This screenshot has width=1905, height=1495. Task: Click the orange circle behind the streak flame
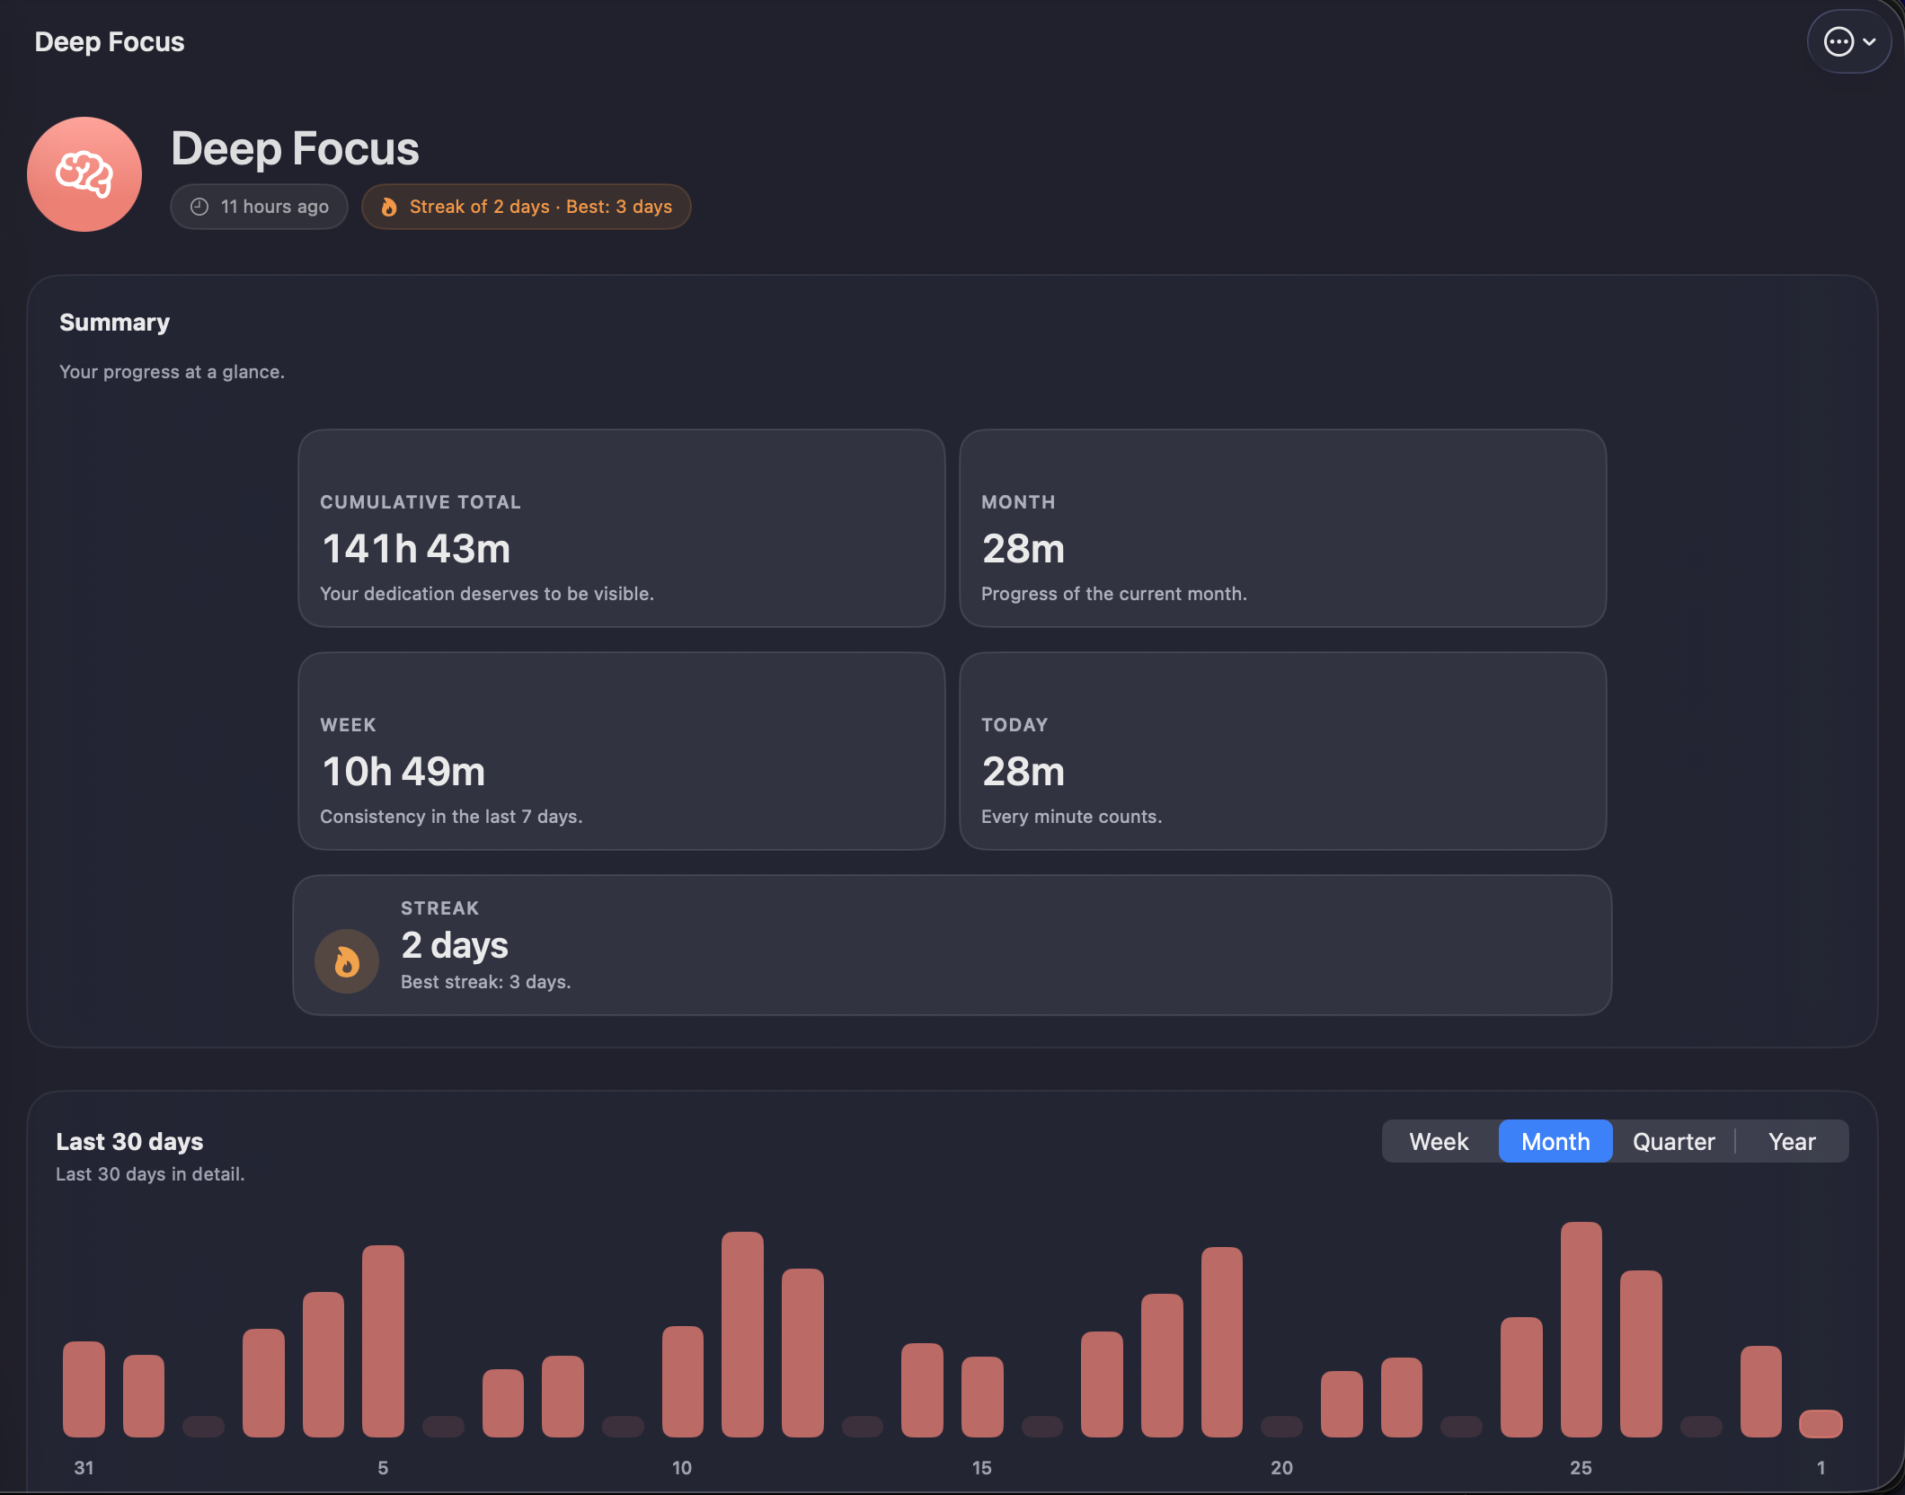point(347,960)
